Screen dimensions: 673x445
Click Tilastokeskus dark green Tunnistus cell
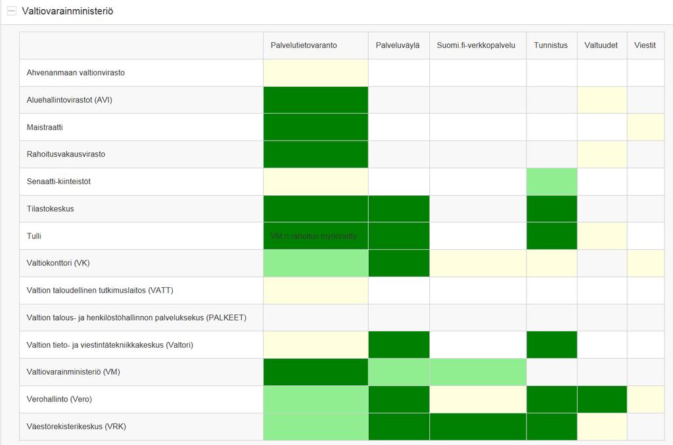[552, 209]
